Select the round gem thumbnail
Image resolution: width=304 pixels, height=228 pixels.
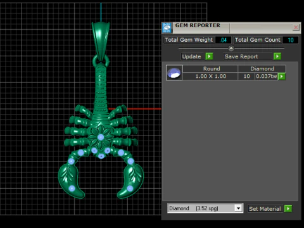pos(174,73)
